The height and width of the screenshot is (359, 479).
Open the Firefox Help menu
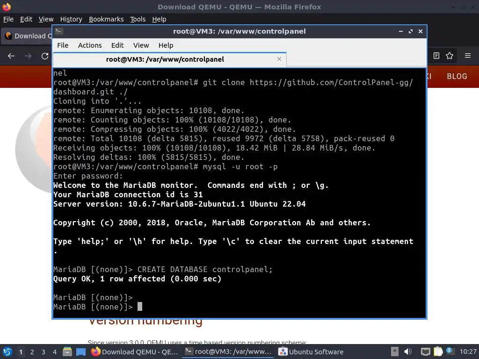coord(159,19)
